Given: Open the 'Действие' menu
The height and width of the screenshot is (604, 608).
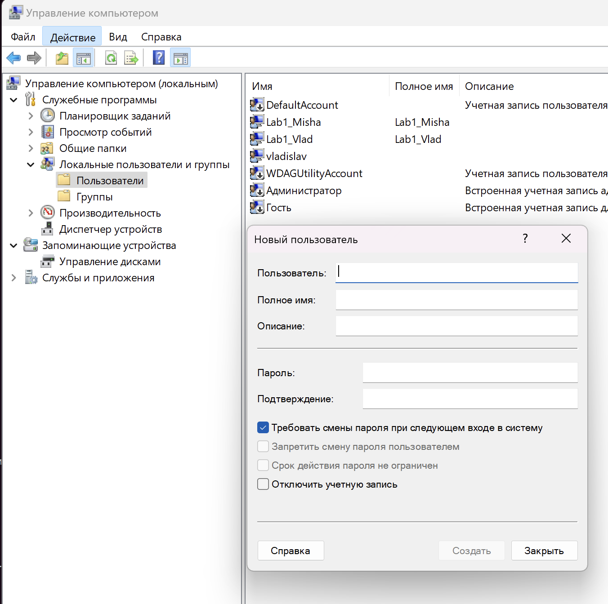Looking at the screenshot, I should (72, 37).
